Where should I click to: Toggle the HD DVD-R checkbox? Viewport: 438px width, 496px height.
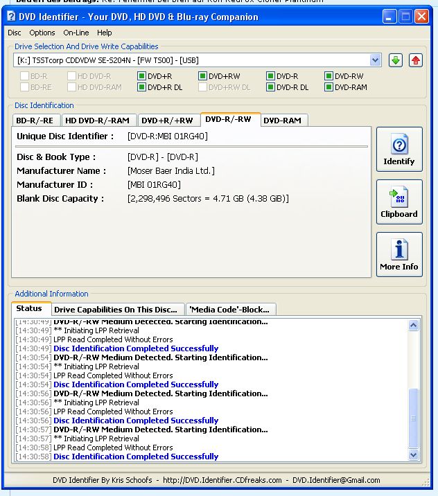click(x=72, y=76)
